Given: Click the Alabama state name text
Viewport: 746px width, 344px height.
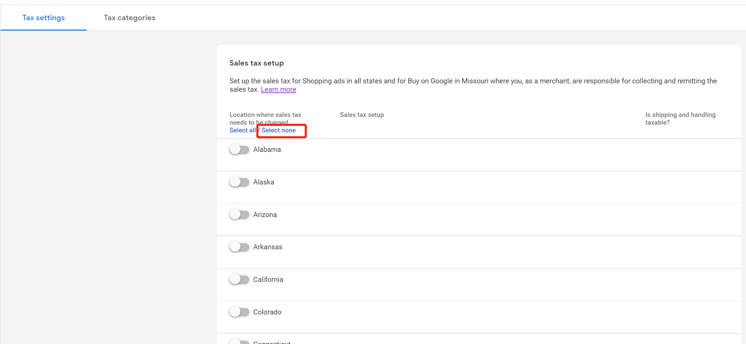Looking at the screenshot, I should click(x=267, y=149).
